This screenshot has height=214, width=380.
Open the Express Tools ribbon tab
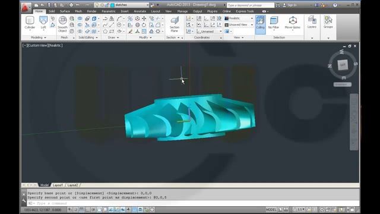(245, 11)
